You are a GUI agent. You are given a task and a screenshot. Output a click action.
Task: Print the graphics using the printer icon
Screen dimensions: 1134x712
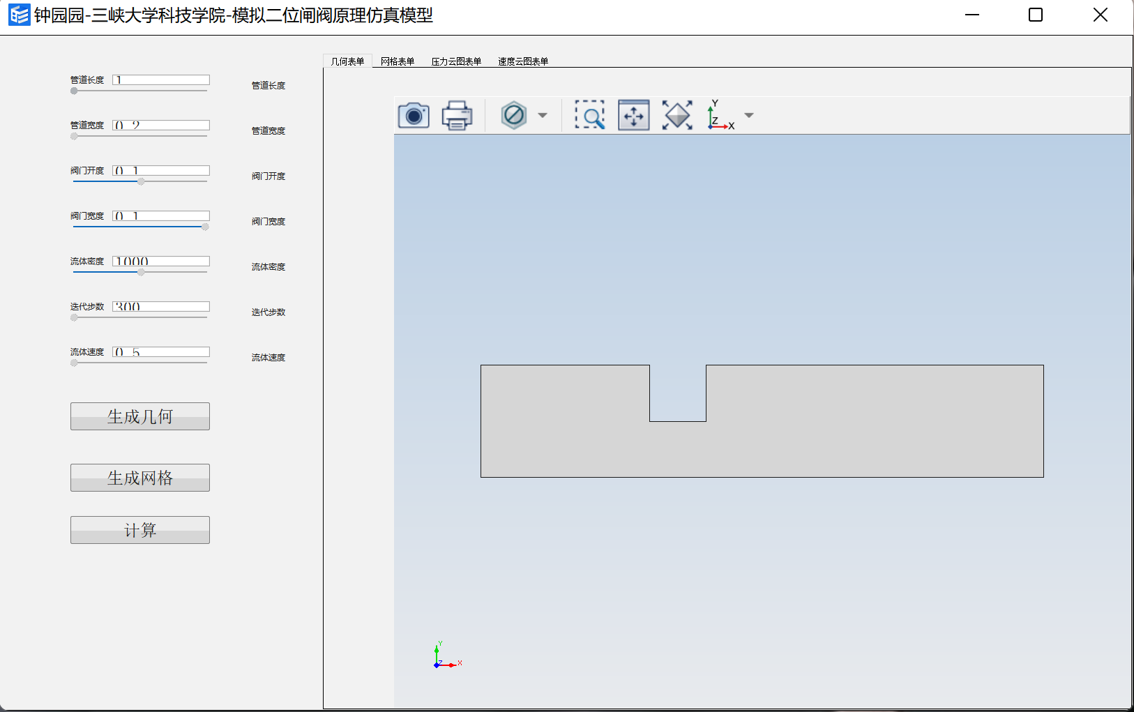[x=457, y=115]
